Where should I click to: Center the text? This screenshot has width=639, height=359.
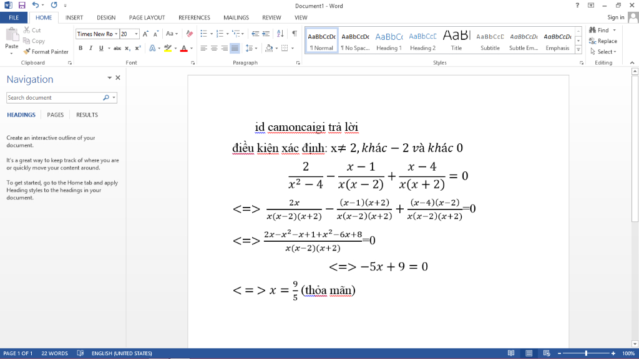tap(214, 48)
